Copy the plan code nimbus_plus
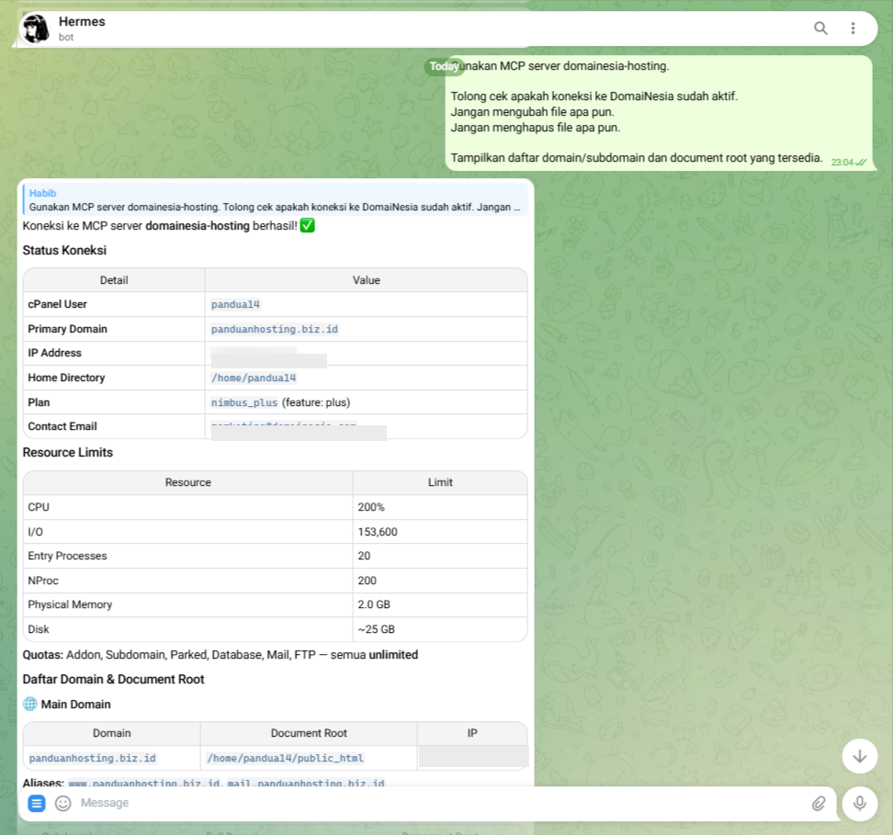This screenshot has height=835, width=893. [x=243, y=402]
